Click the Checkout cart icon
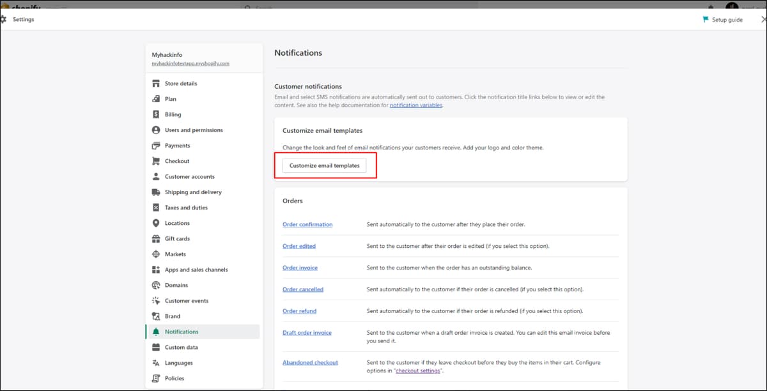 [155, 161]
